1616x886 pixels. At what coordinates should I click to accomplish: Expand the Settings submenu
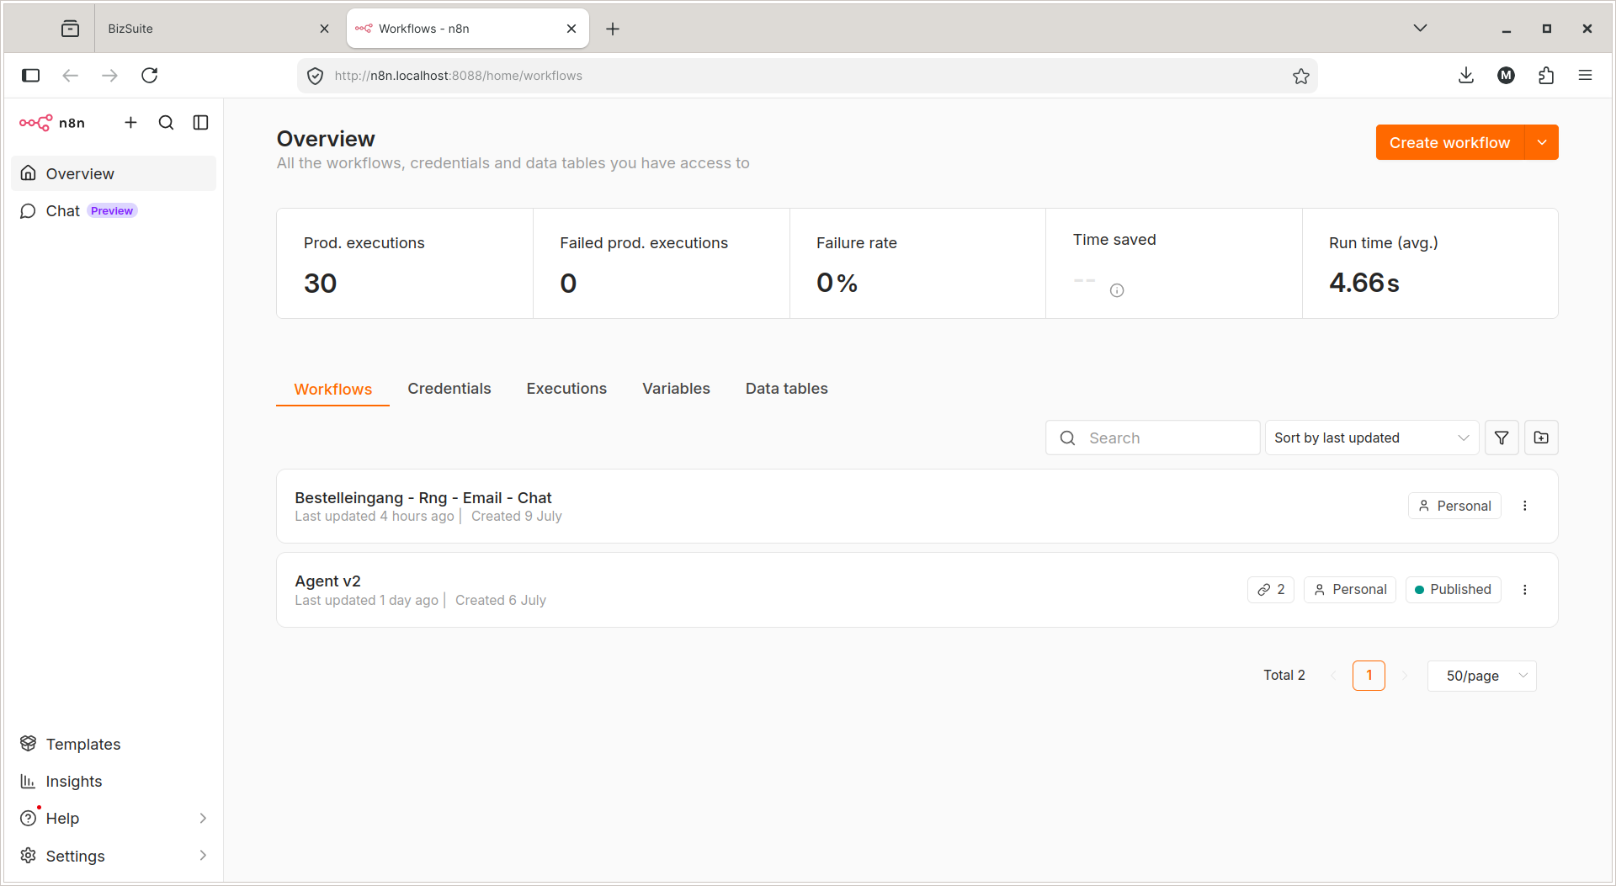[x=114, y=856]
